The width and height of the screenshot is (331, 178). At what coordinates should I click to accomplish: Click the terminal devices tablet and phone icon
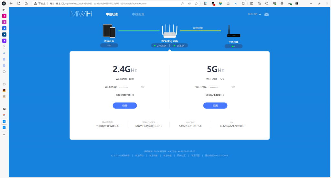point(109,31)
